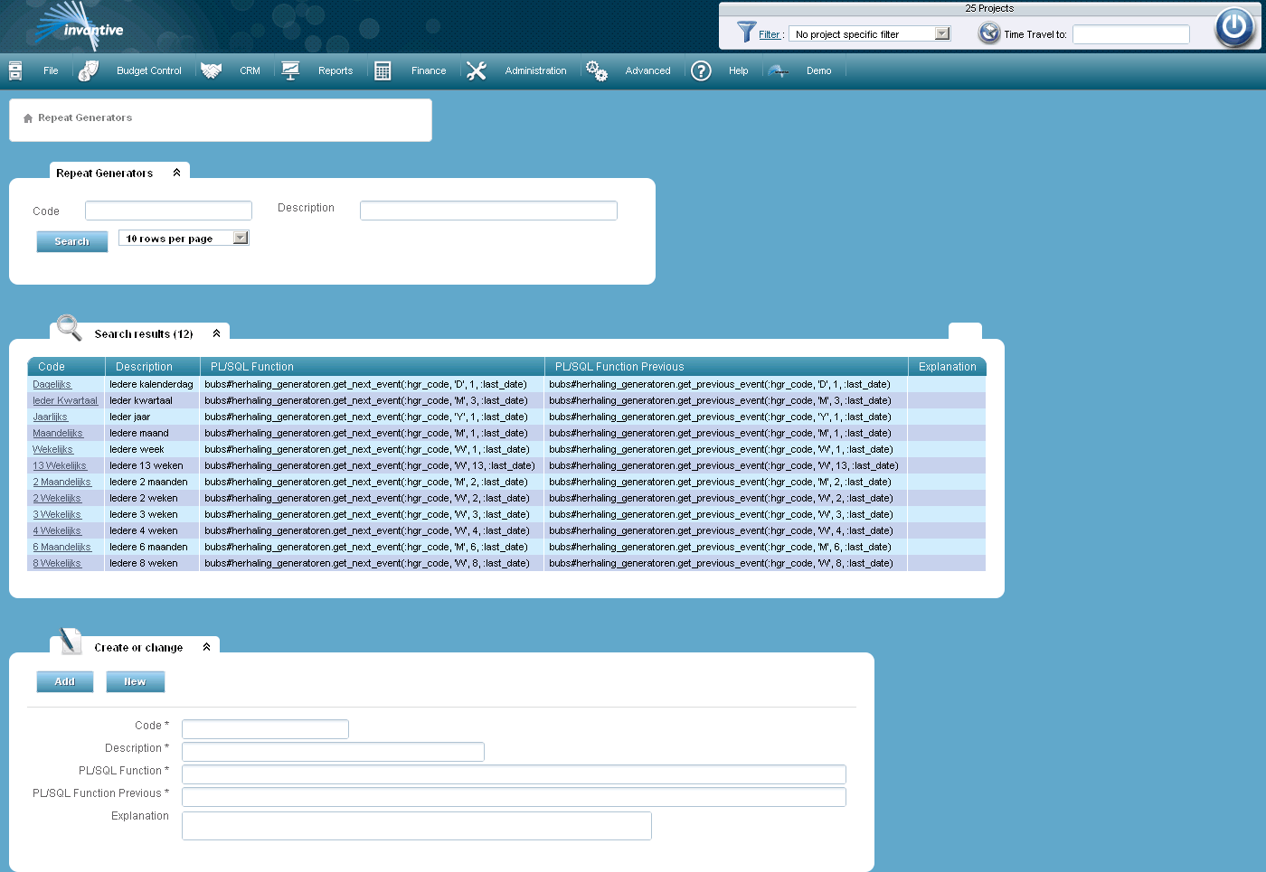This screenshot has width=1266, height=872.
Task: Click the Finance calculator icon
Action: coord(383,70)
